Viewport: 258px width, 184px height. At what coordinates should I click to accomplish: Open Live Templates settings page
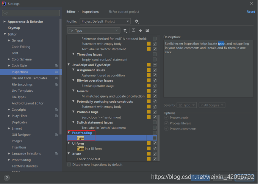coord(22,91)
